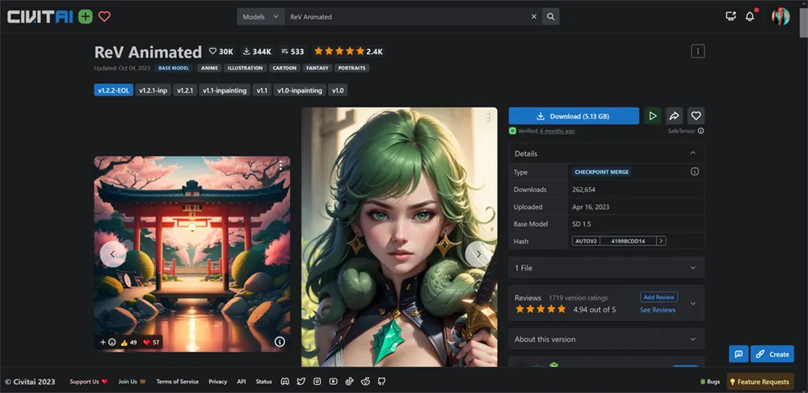Click the SafeTensor info icon
This screenshot has height=393, width=808.
[x=701, y=131]
